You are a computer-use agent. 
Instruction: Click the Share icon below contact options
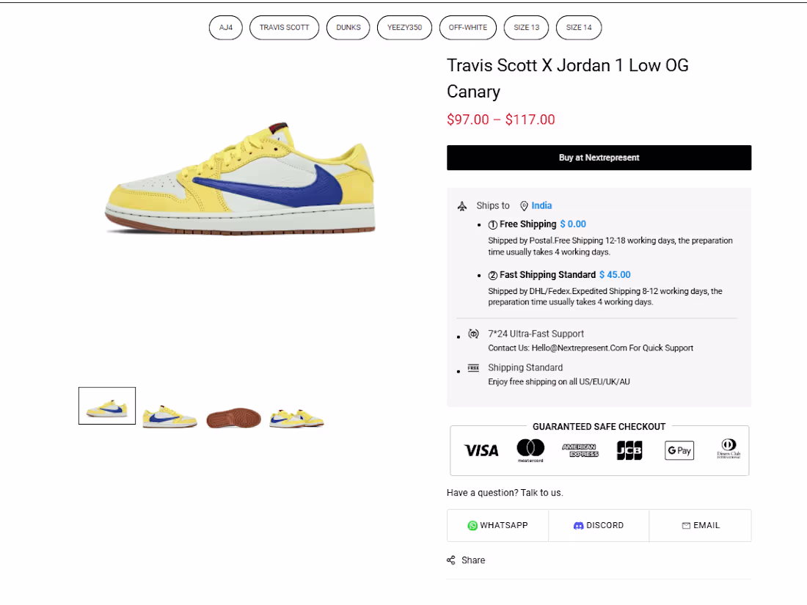point(450,560)
